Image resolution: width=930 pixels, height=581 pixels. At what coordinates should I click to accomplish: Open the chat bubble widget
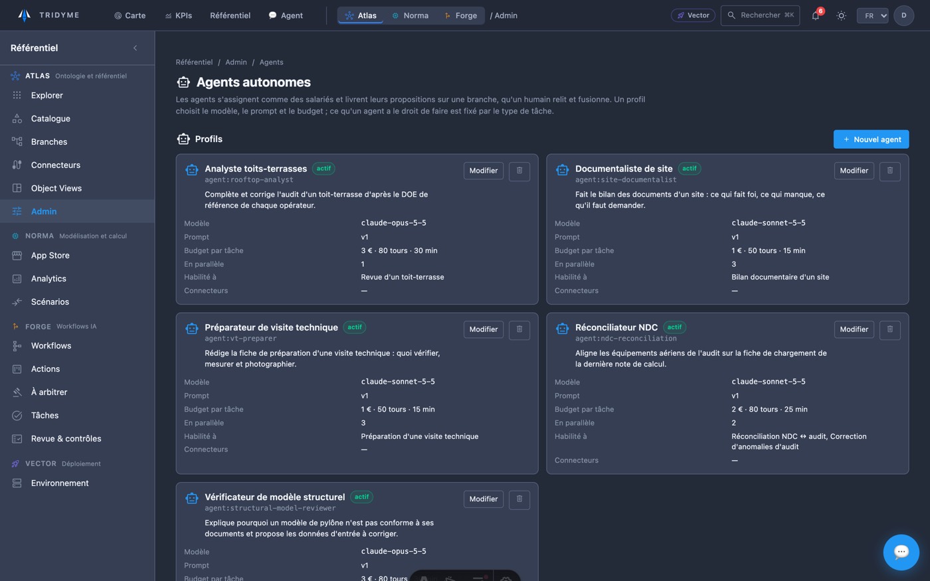(x=901, y=552)
